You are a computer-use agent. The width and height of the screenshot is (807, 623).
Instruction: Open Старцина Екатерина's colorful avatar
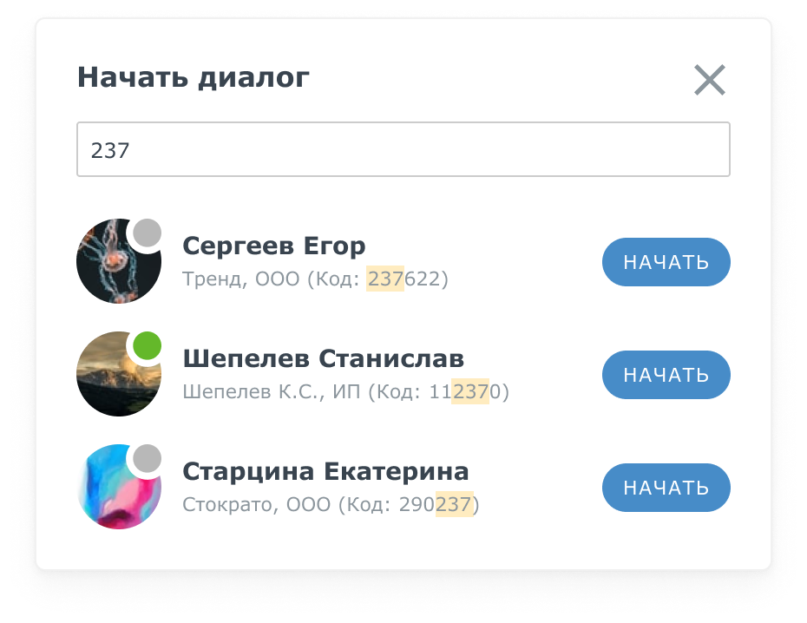point(118,486)
